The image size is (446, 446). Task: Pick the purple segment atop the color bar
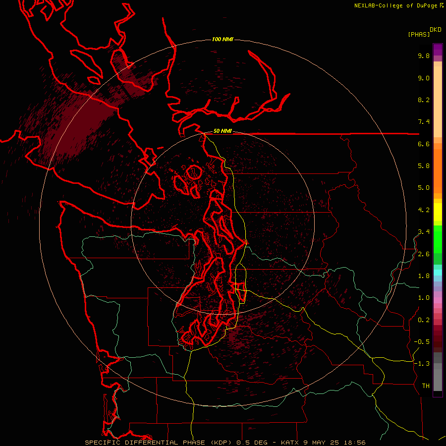[438, 50]
